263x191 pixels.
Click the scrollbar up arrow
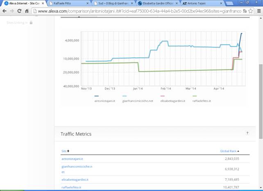click(261, 18)
